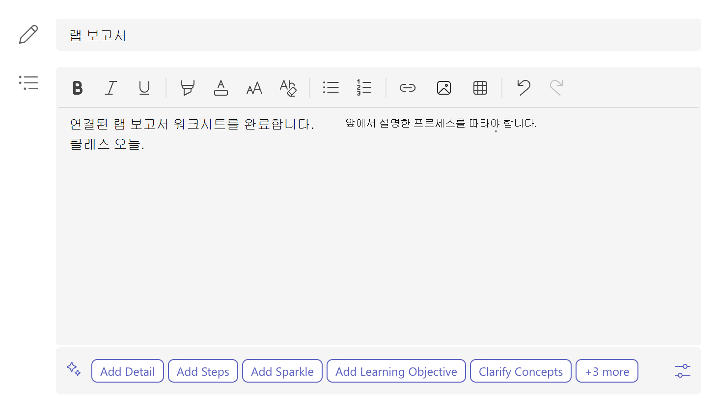
Task: Click the text 연결된 랩 보고서 워크시트를 완료합니다.
Action: pos(192,124)
